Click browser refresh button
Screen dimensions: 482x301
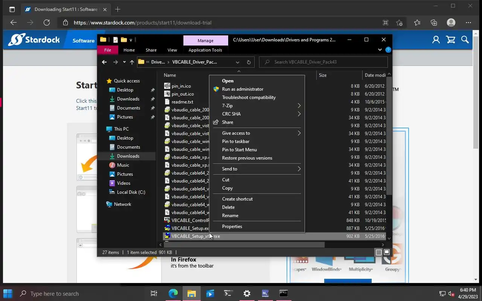[47, 23]
